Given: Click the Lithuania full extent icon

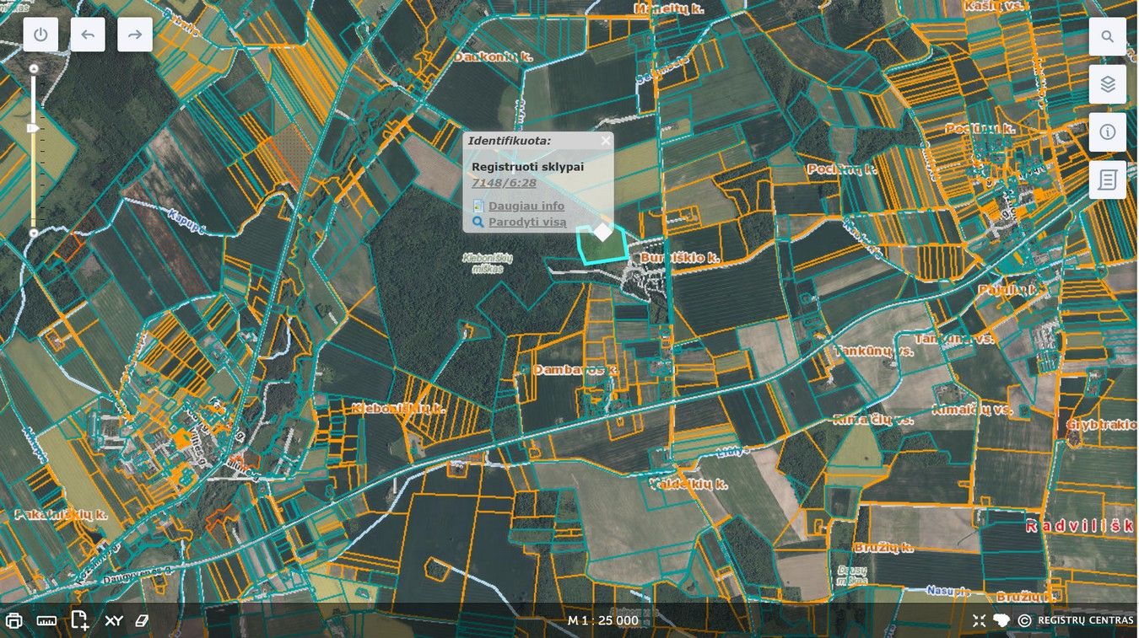Looking at the screenshot, I should click(x=1001, y=620).
